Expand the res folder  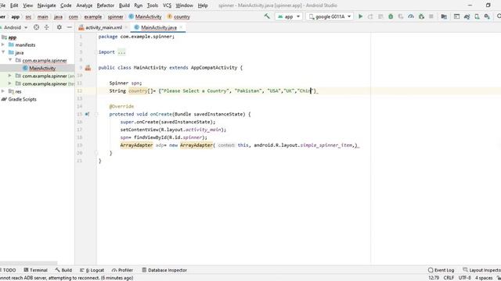click(x=3, y=91)
